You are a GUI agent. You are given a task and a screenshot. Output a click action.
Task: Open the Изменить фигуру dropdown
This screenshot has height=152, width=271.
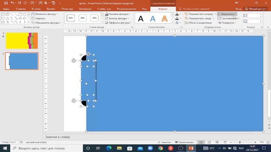(x=44, y=14)
